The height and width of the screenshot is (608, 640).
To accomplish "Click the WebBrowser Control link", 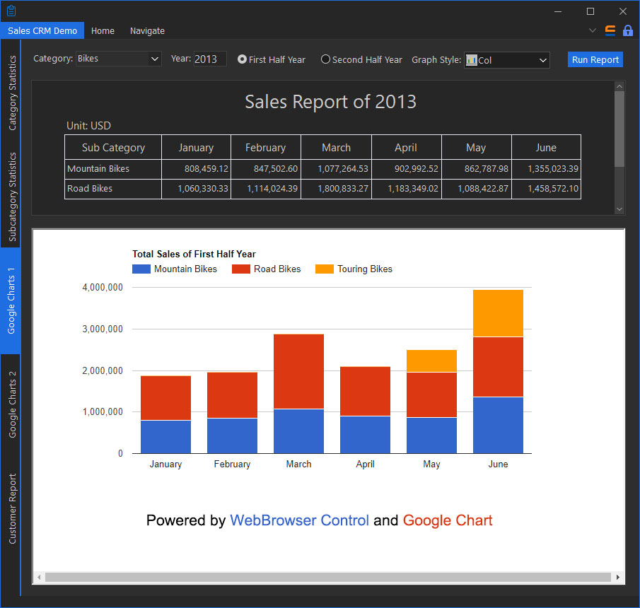I will coord(299,520).
